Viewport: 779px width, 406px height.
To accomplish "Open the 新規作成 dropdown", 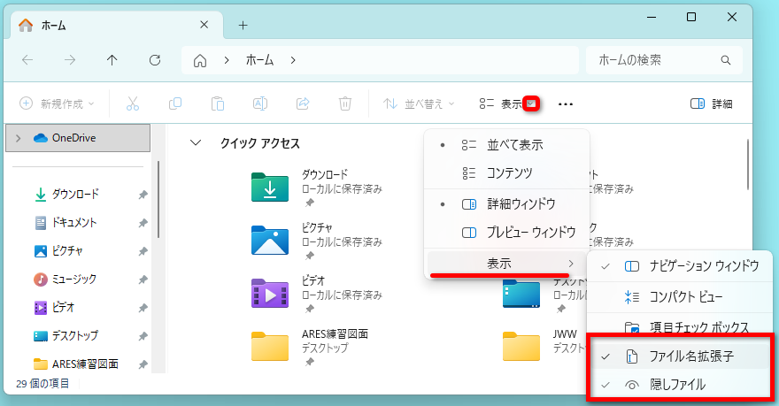I will point(57,103).
